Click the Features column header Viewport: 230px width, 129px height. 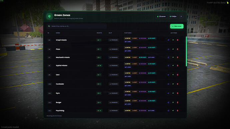(x=128, y=33)
